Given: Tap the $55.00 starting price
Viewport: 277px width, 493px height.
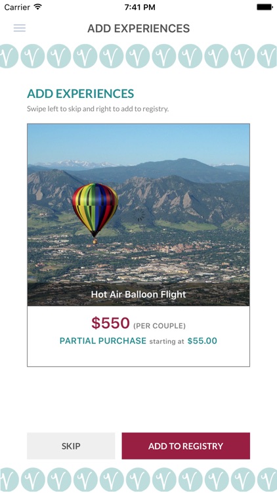Looking at the screenshot, I should [x=202, y=340].
